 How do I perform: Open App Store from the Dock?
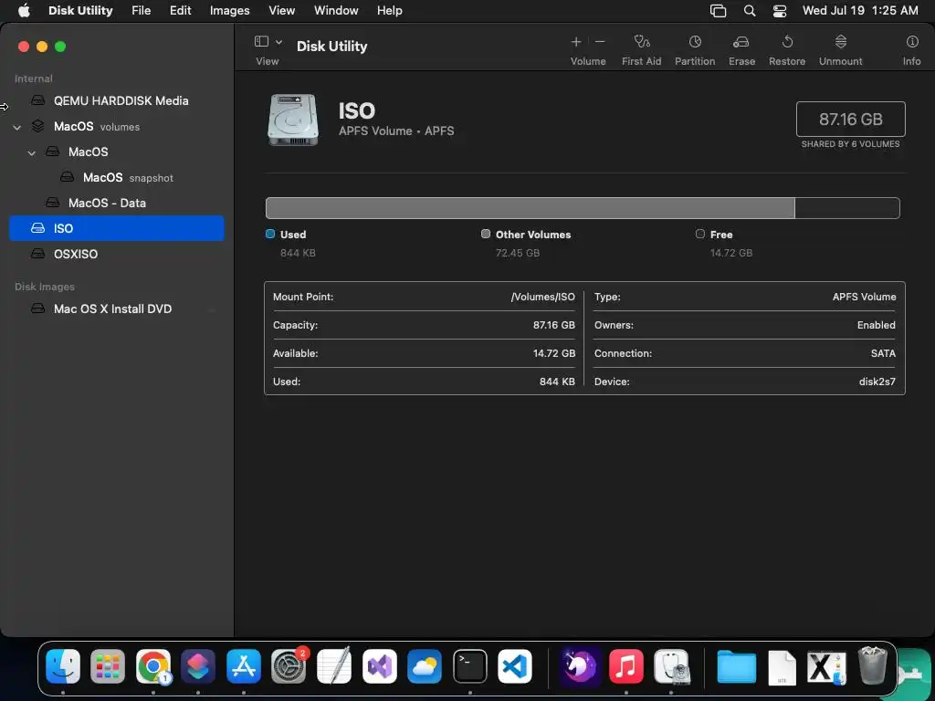click(x=243, y=665)
